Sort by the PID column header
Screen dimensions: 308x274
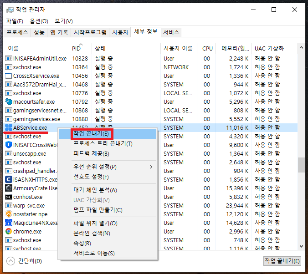click(81, 48)
